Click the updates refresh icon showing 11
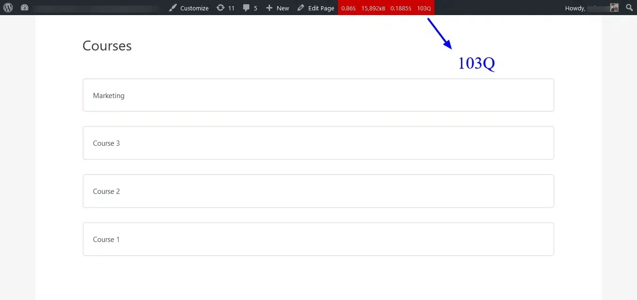 pos(220,8)
